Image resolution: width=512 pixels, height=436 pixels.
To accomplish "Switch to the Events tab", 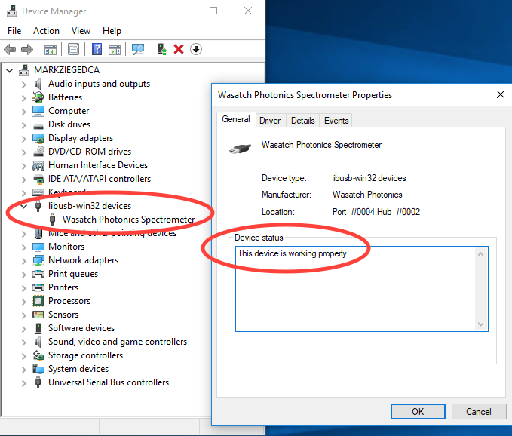I will tap(336, 121).
